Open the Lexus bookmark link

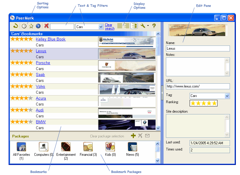(41, 51)
